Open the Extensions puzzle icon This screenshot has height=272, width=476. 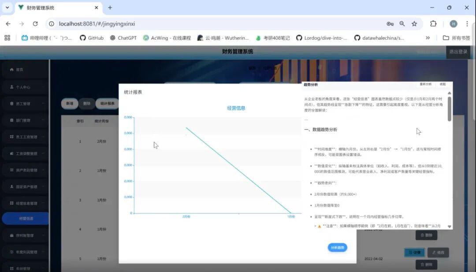click(433, 24)
